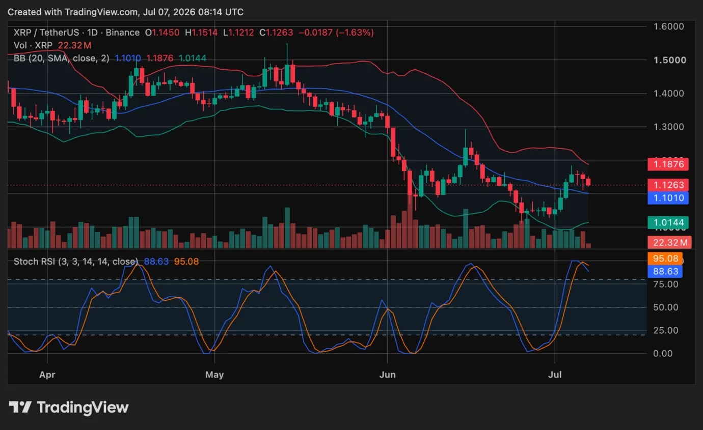Image resolution: width=703 pixels, height=430 pixels.
Task: Click the TradingView logo icon at the bottom
Action: coord(20,407)
